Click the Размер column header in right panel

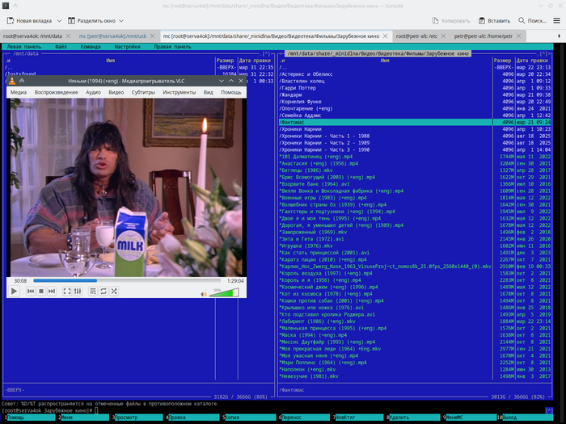(502, 61)
